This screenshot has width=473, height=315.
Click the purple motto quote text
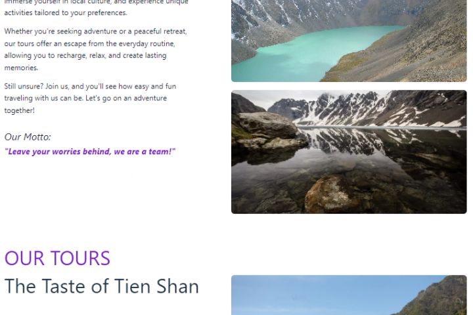pos(90,152)
